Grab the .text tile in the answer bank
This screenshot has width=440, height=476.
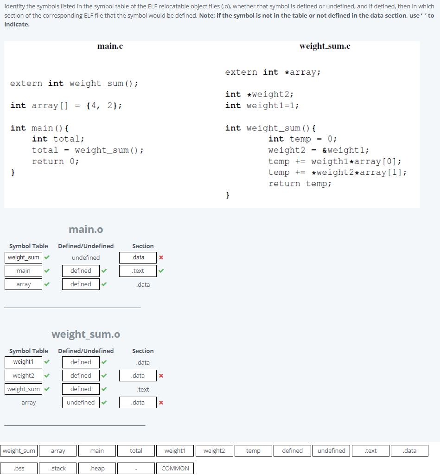coord(370,451)
